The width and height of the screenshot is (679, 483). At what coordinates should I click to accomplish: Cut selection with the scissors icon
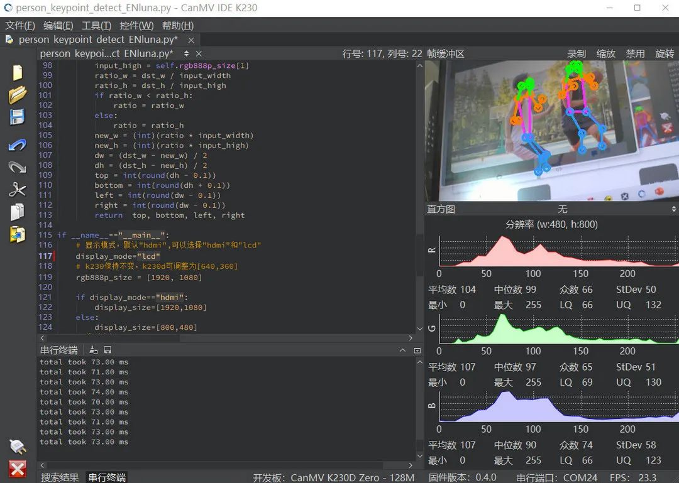point(17,190)
